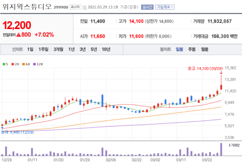The height and width of the screenshot is (163, 242).
Task: Switch to 주봉 weekly candle chart
Action: (192, 49)
